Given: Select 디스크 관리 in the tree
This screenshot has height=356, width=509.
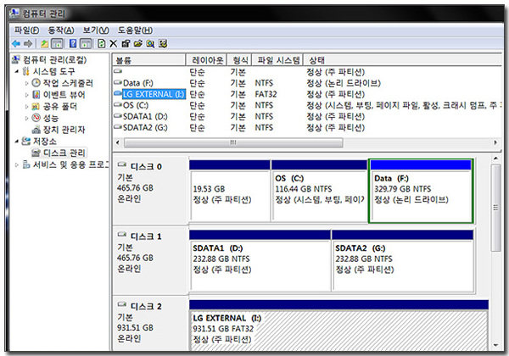Looking at the screenshot, I should pos(64,153).
